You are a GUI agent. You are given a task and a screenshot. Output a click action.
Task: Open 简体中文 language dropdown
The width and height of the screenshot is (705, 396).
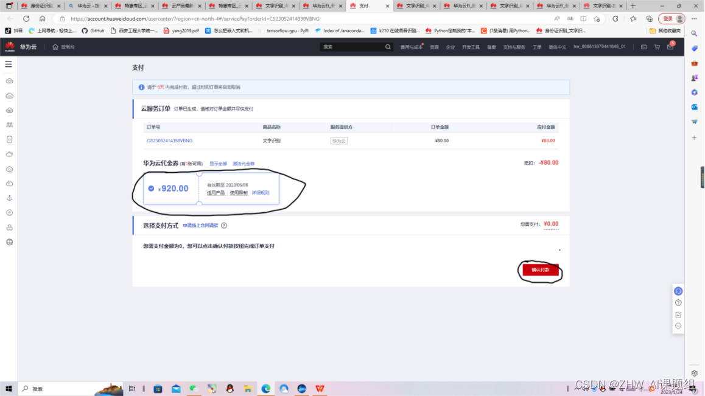tap(558, 47)
